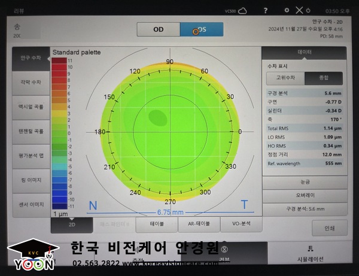
Task: Switch to the 텐젠털 곡률 map
Action: tap(30, 131)
